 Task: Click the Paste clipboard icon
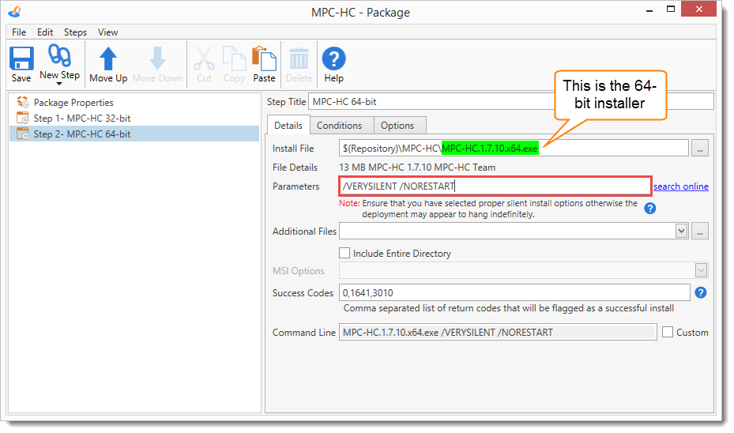tap(264, 58)
